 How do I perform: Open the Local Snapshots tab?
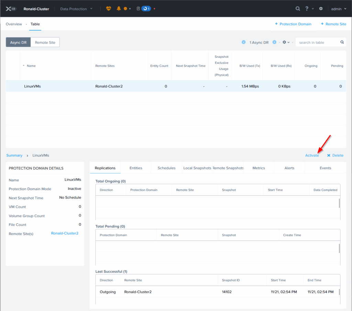tap(197, 168)
